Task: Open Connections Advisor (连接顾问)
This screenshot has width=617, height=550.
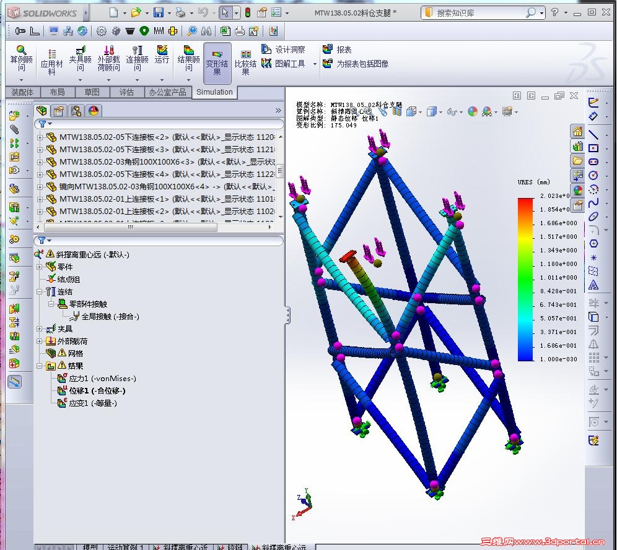Action: coord(137,59)
